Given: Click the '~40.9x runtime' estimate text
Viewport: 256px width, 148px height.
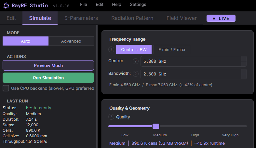Looking at the screenshot, I should 209,143.
